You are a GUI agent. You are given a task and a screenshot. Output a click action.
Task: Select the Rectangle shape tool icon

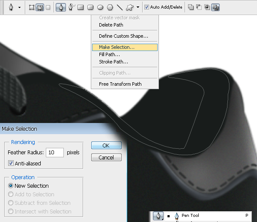[81, 7]
